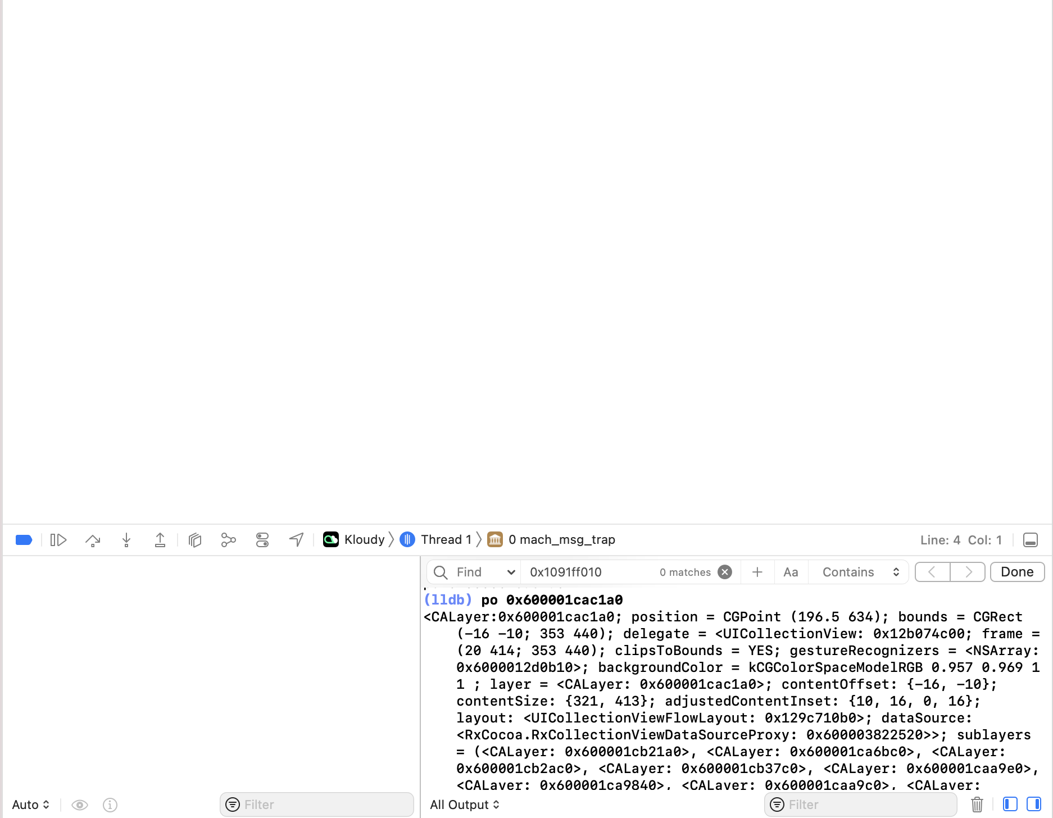Toggle case-sensitive Aa matching

[791, 572]
